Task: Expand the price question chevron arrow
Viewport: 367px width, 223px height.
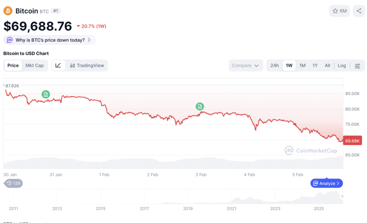Action: pyautogui.click(x=89, y=40)
